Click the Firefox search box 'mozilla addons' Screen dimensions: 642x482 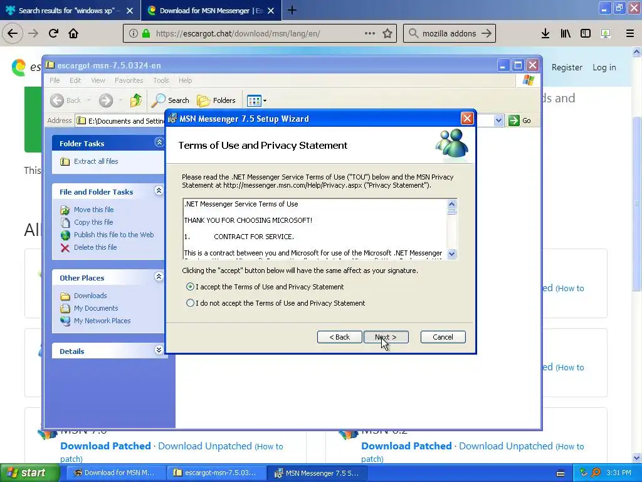449,34
